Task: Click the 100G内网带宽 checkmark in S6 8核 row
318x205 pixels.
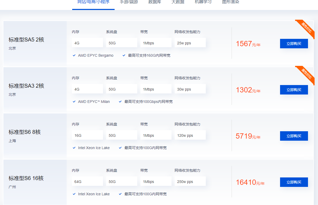Action: click(x=120, y=148)
